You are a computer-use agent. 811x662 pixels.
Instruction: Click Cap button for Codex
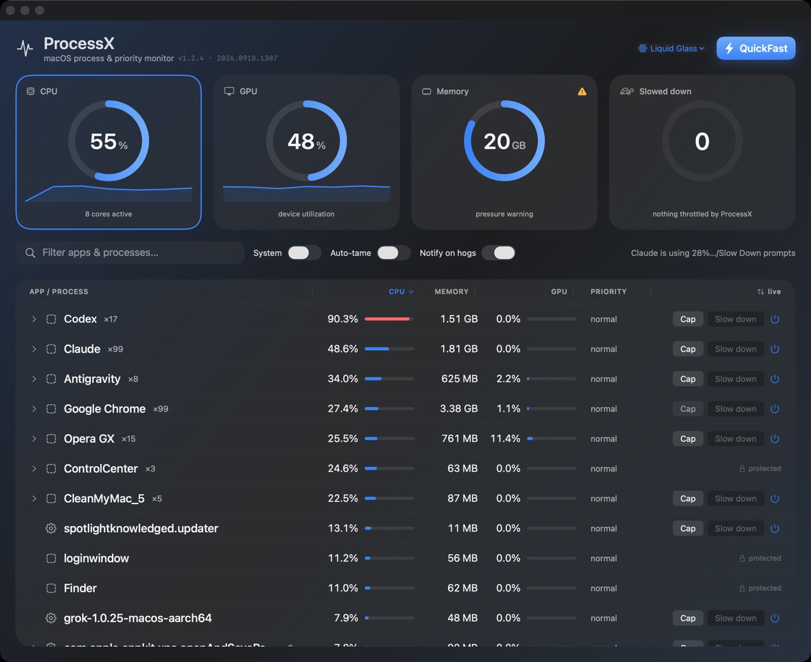pos(688,319)
